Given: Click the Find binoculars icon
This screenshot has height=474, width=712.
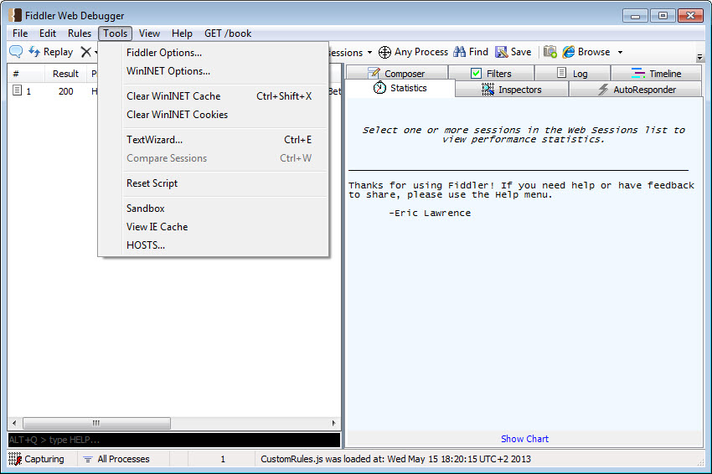Looking at the screenshot, I should (460, 52).
